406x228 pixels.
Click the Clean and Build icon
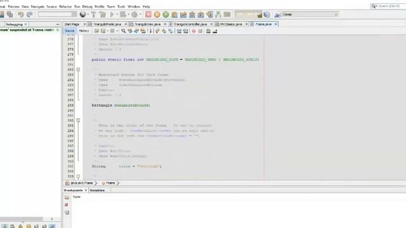click(x=103, y=15)
